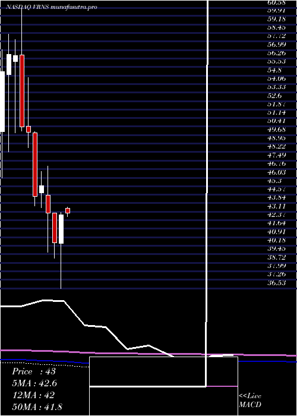Click the 12MA : 42 value

coord(33,395)
